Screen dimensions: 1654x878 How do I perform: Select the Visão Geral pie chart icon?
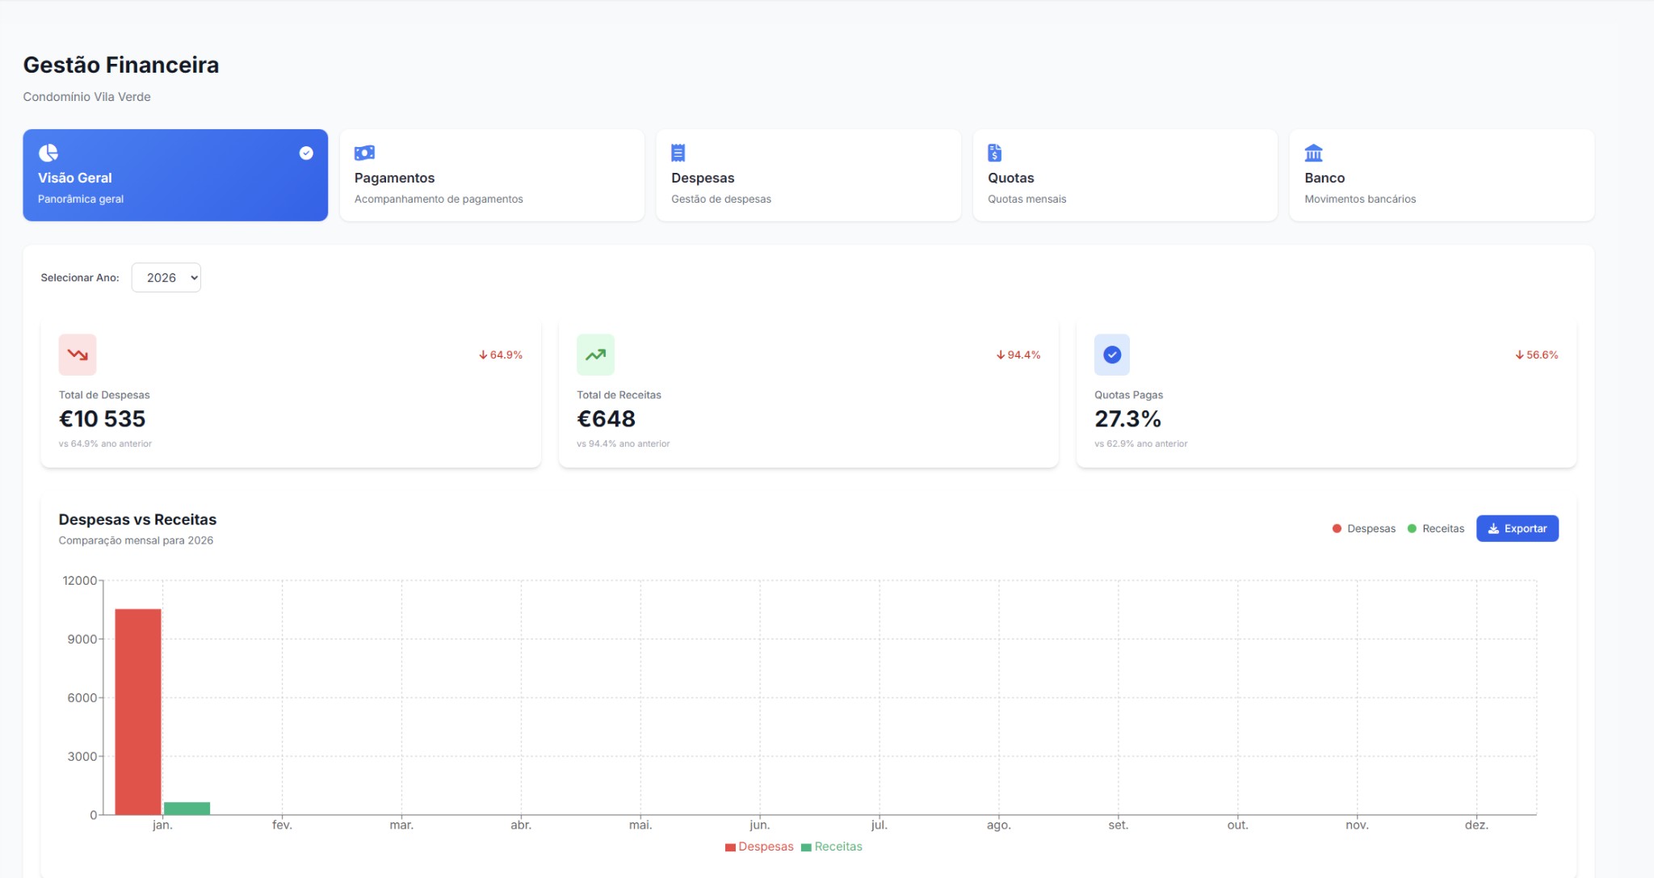coord(49,153)
